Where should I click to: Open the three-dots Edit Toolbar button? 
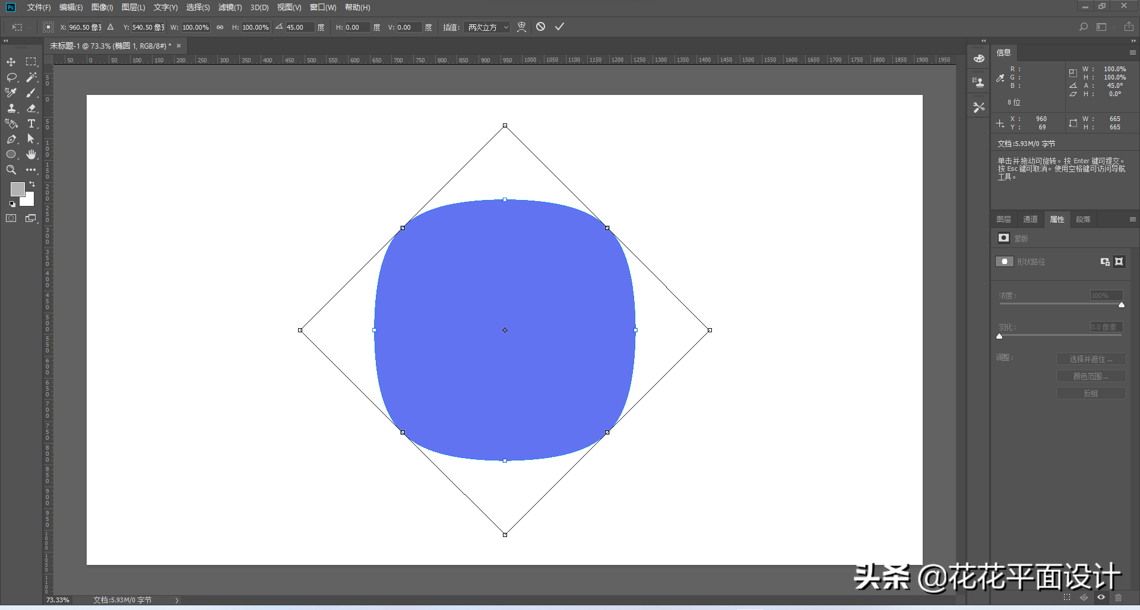pyautogui.click(x=31, y=170)
